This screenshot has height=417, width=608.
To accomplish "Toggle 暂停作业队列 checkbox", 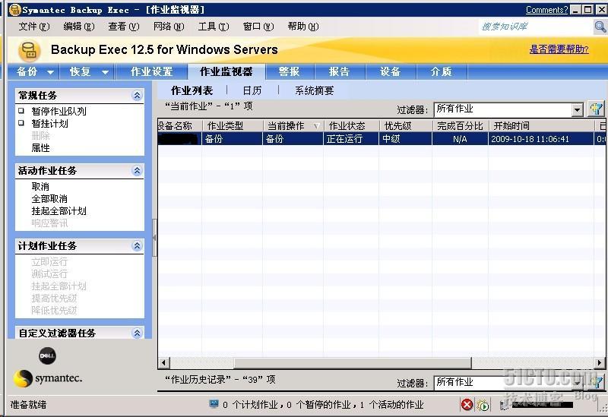I will (21, 111).
